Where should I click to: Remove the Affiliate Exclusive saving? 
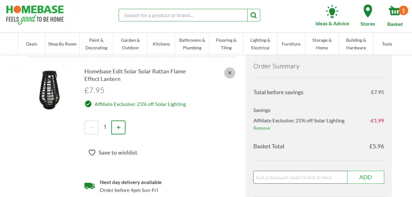261,128
